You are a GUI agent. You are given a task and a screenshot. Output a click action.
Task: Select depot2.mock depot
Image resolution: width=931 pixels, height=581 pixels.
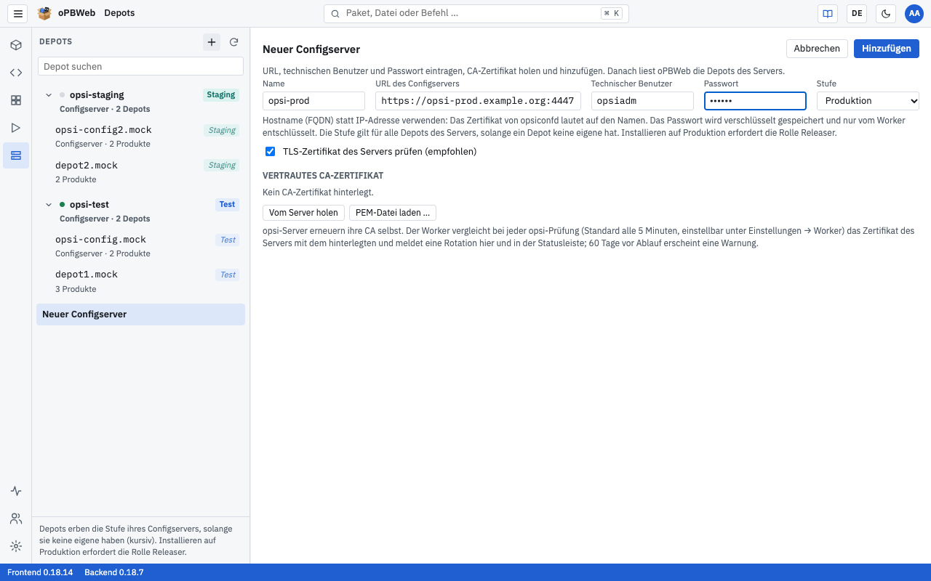coord(140,171)
